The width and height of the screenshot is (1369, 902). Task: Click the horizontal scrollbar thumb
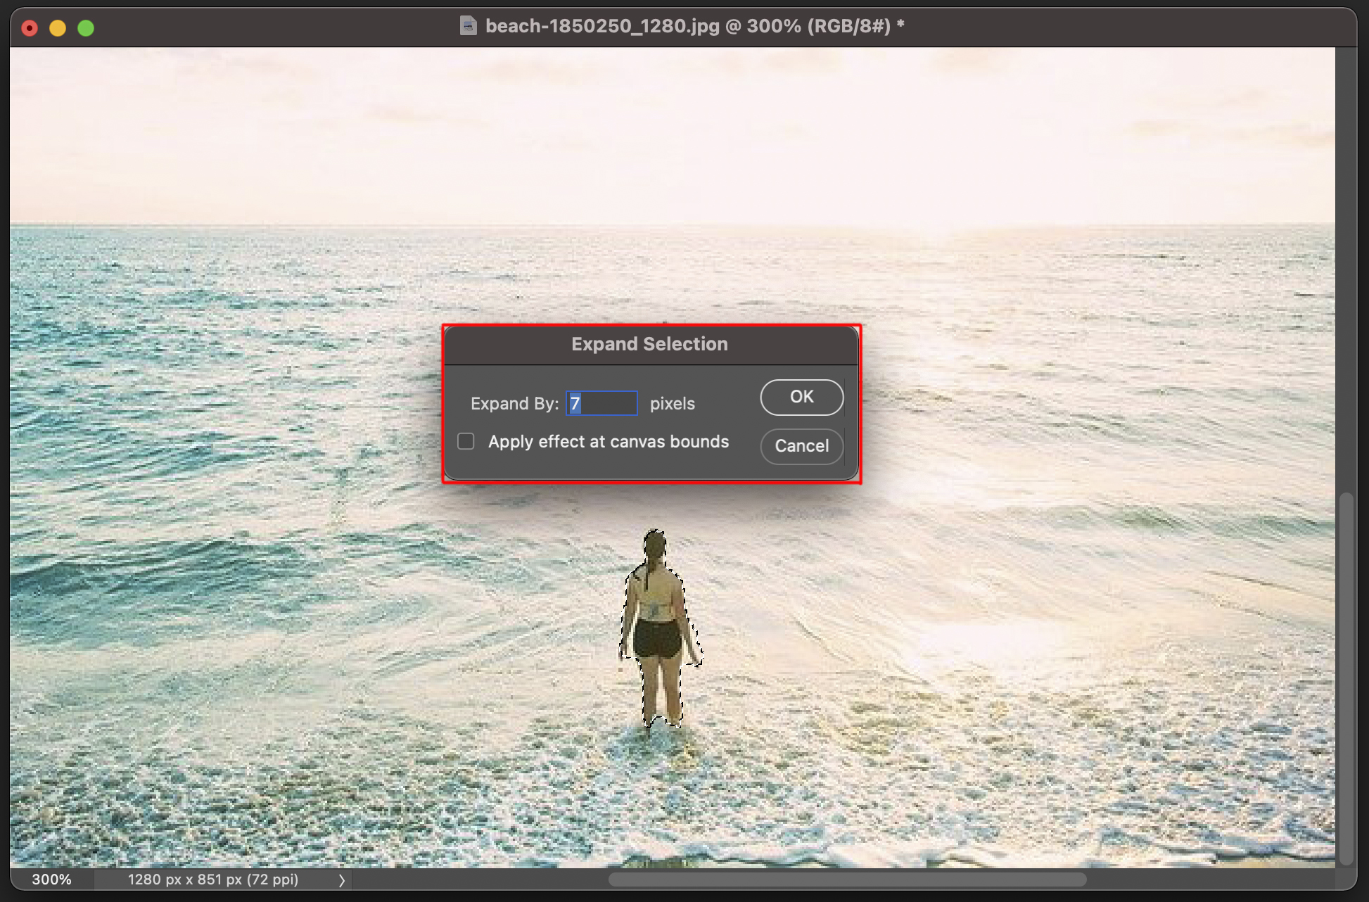[x=846, y=879]
